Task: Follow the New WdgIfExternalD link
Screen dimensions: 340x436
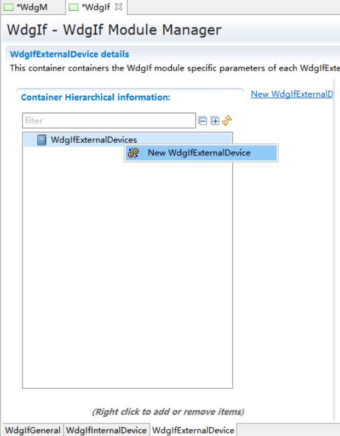Action: pos(291,94)
